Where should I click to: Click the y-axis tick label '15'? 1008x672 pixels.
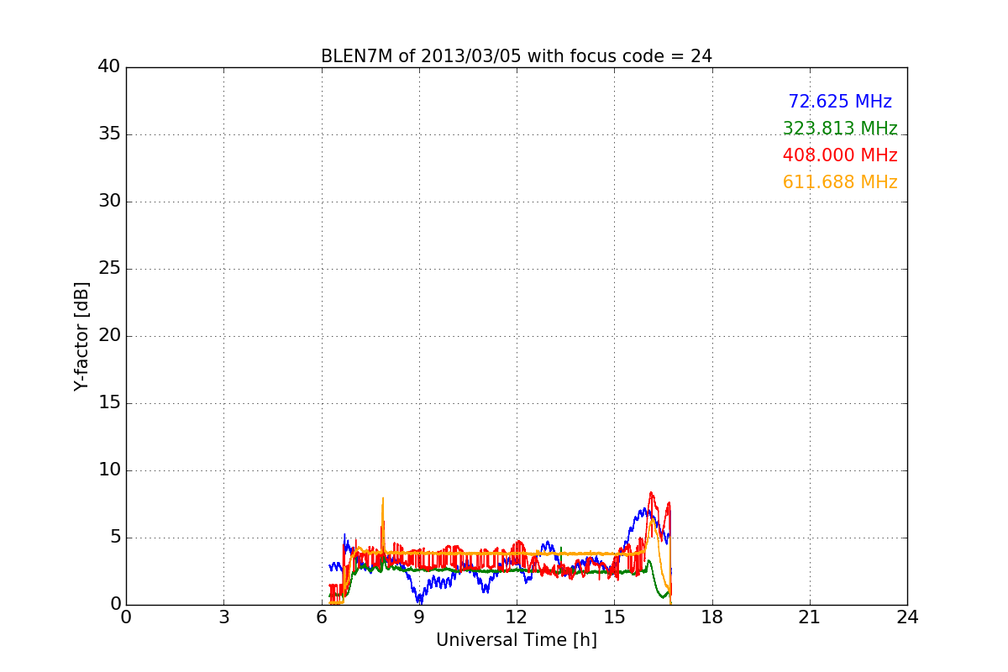[x=109, y=403]
